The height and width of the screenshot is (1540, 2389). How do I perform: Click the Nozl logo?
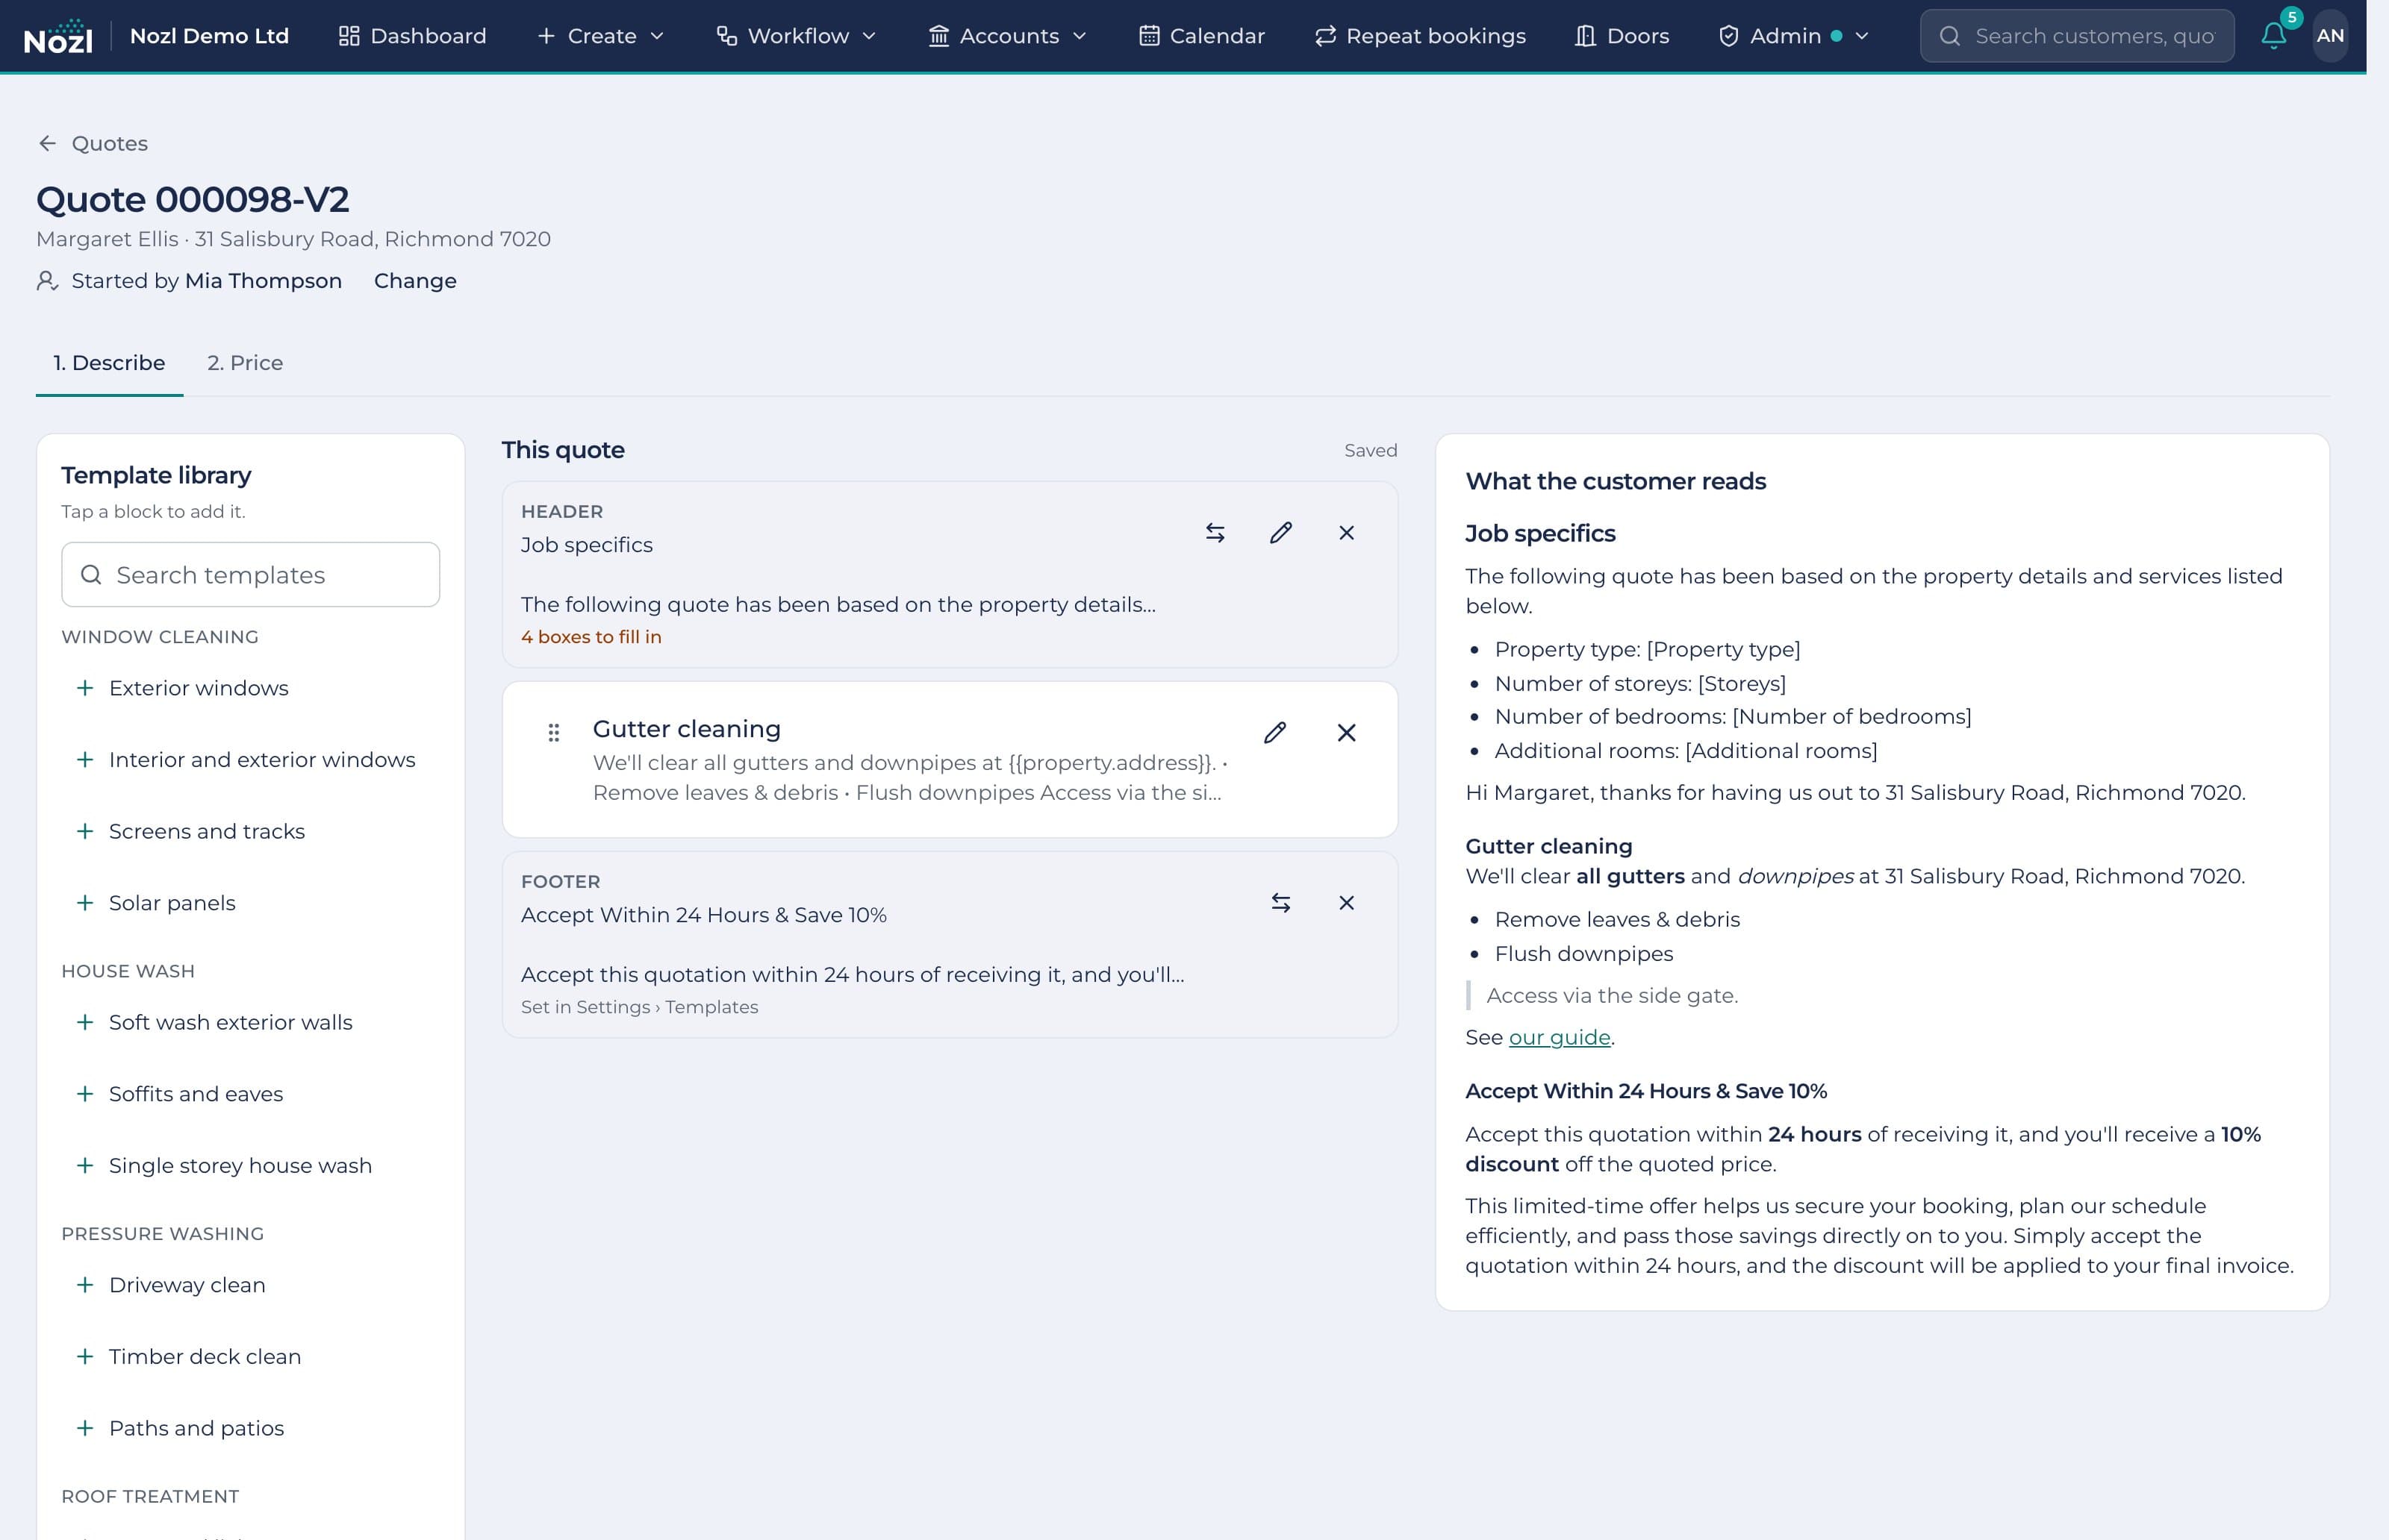[58, 36]
